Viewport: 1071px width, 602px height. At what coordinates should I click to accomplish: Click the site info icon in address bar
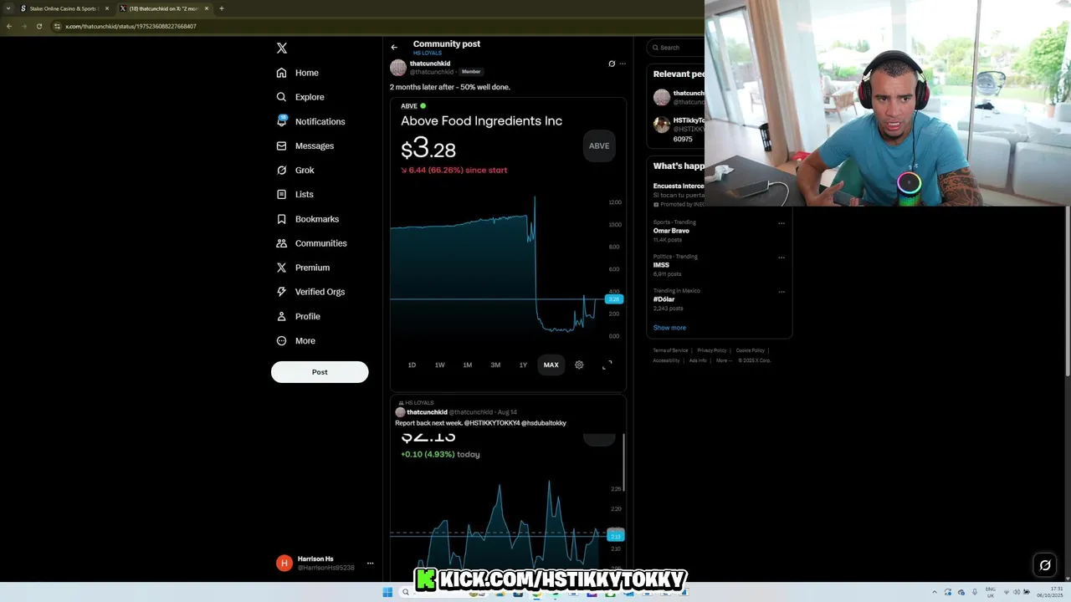pos(57,26)
